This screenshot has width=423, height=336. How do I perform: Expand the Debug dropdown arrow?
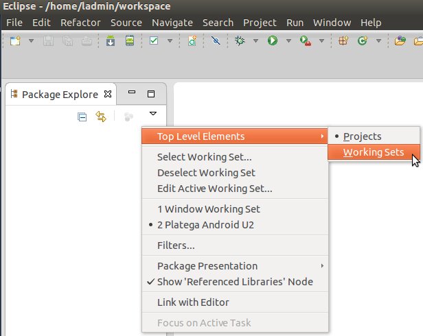255,41
